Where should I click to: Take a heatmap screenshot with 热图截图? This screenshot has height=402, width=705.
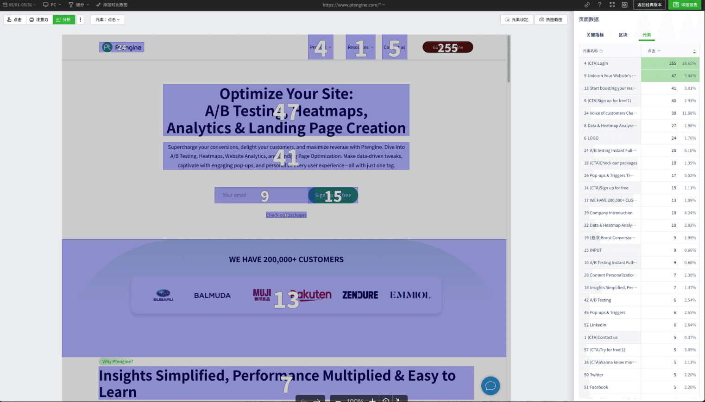[551, 19]
